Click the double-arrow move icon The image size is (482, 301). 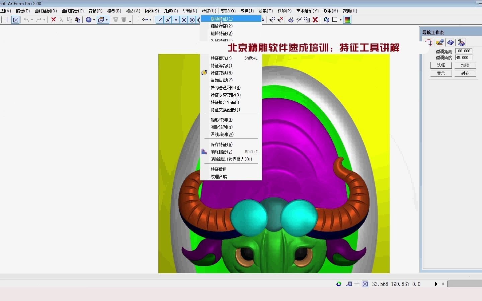coord(145,20)
